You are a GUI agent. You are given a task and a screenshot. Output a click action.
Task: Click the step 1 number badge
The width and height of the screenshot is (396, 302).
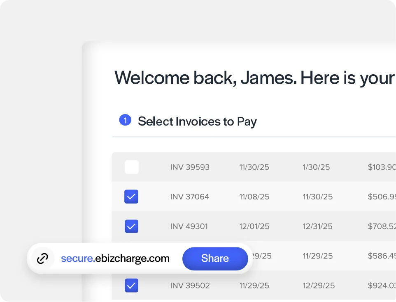pyautogui.click(x=125, y=120)
